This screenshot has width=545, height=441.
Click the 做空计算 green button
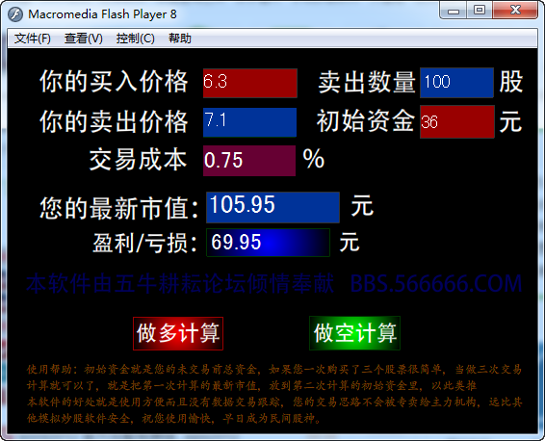pos(355,333)
